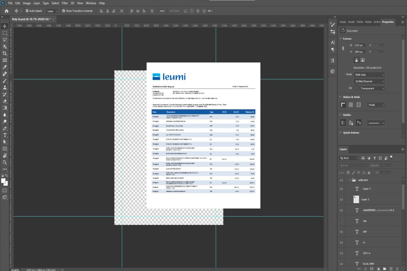This screenshot has width=407, height=271.
Task: Select the Healing Brush tool
Action: 5,74
